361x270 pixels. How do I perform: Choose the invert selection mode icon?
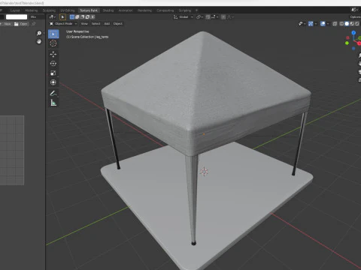pos(87,17)
